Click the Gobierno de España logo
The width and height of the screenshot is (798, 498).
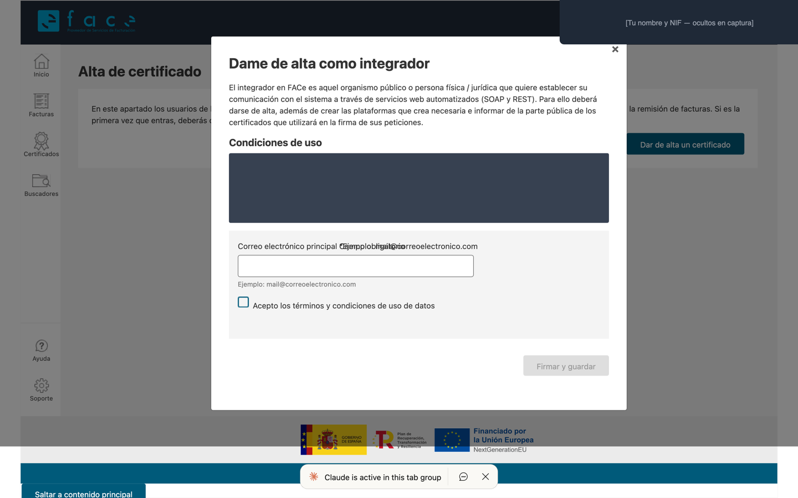[x=334, y=439]
